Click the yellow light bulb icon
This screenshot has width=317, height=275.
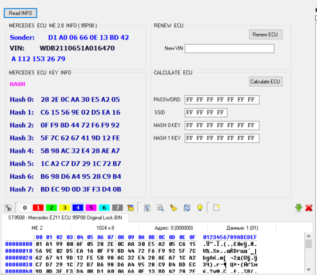coord(200,208)
